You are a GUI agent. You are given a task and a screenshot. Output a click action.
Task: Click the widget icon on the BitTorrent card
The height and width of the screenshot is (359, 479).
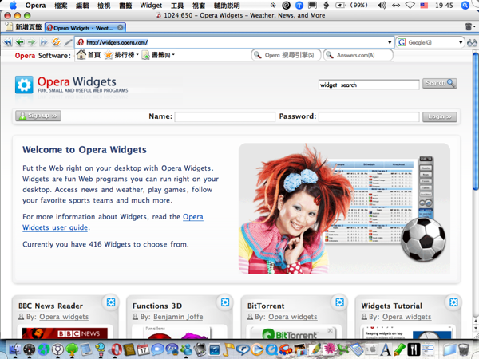click(340, 302)
